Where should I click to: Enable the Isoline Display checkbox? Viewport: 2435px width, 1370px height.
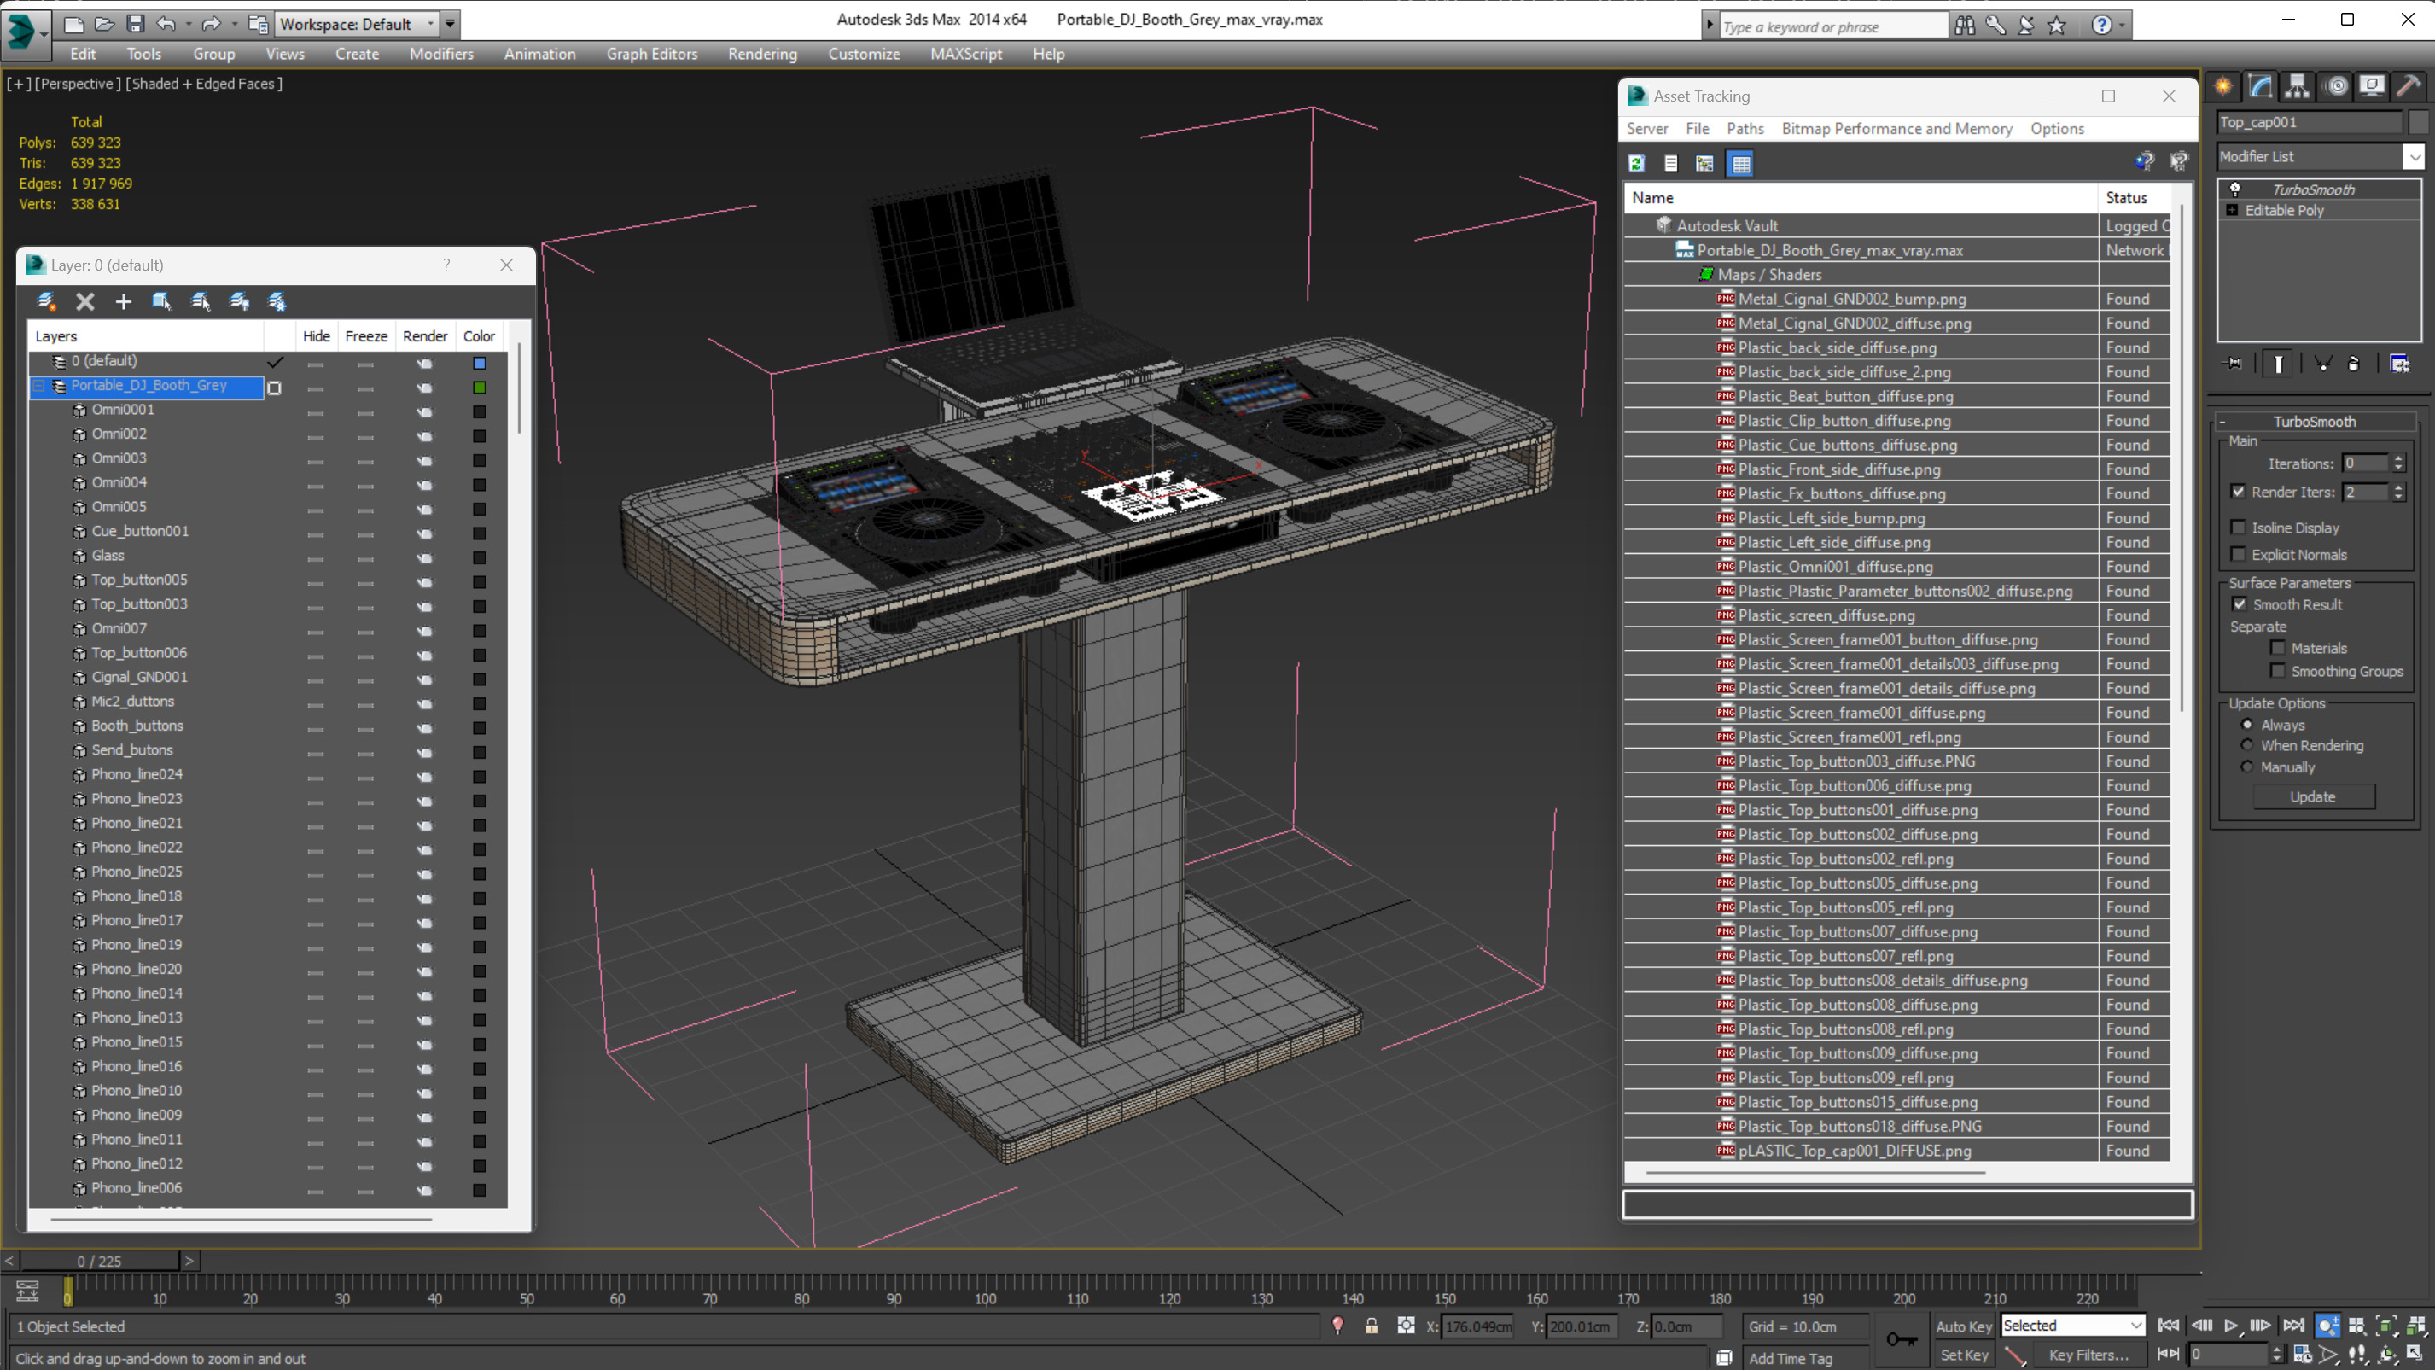pyautogui.click(x=2238, y=528)
